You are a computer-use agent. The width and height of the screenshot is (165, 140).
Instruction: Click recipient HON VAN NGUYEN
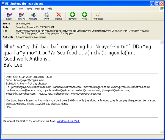(x=25, y=31)
